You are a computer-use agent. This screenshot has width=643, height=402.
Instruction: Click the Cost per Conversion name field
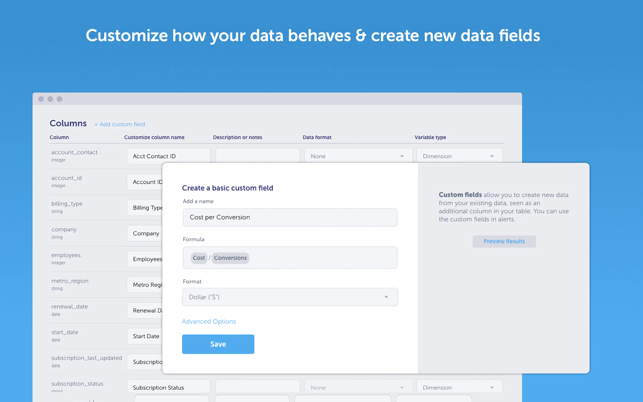coord(290,217)
